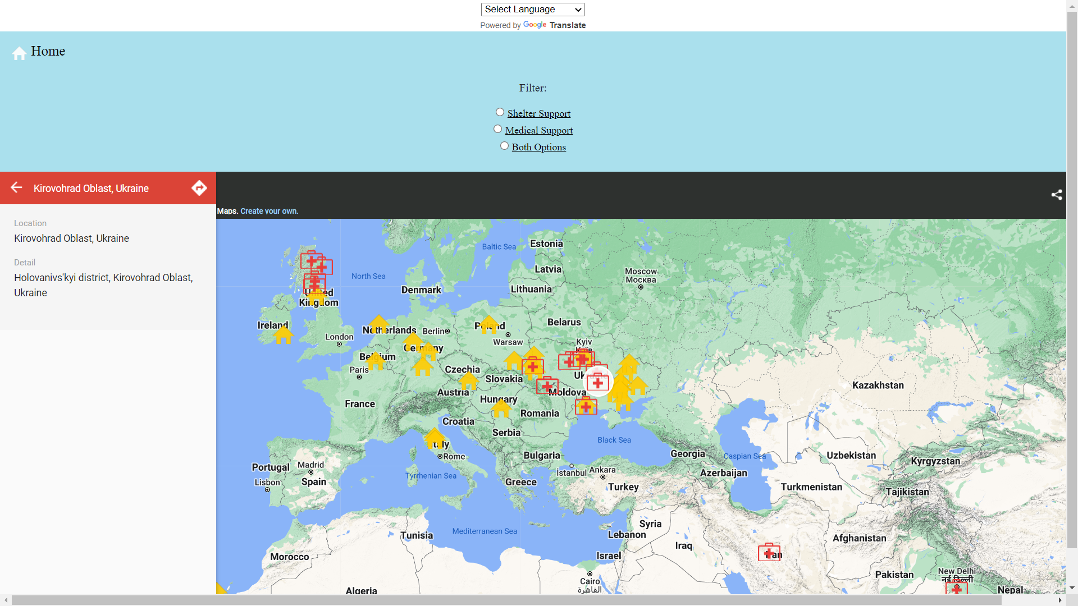Click the vertical page scrollbar
Screen dimensions: 1078x606
point(1072,281)
